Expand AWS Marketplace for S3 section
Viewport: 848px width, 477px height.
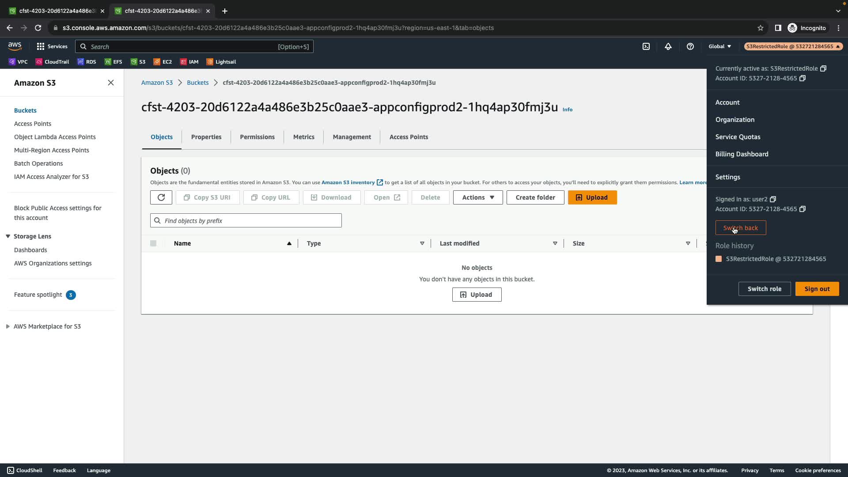pyautogui.click(x=8, y=326)
